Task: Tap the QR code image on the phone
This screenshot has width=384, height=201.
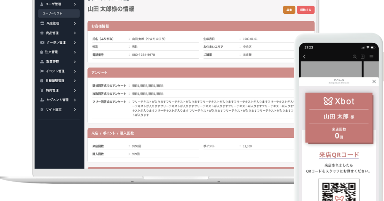Action: coord(339,190)
